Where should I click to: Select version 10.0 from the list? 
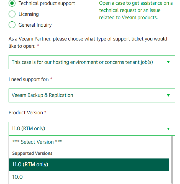point(89,177)
